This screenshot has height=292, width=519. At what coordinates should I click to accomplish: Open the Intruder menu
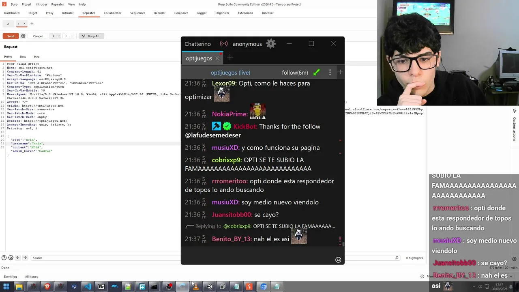(41, 4)
